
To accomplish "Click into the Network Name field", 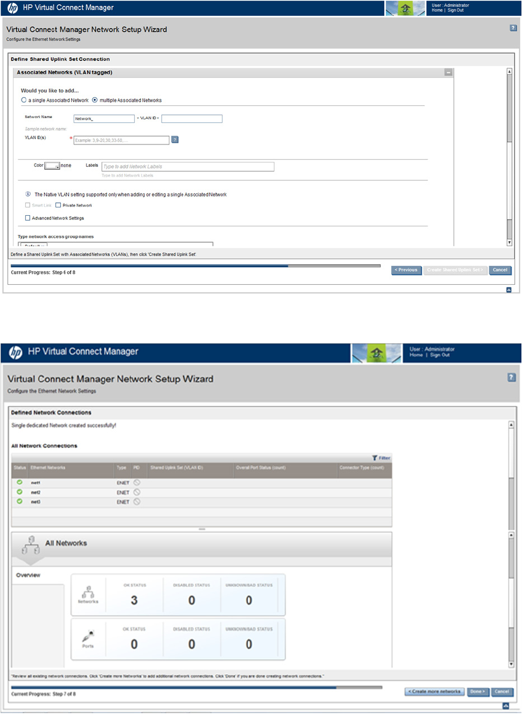I will tap(104, 119).
